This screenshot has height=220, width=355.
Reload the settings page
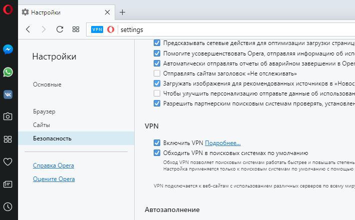60,29
